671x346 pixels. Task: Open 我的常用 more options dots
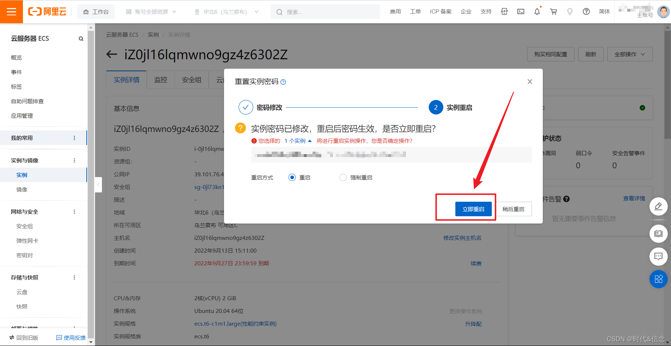click(x=74, y=138)
